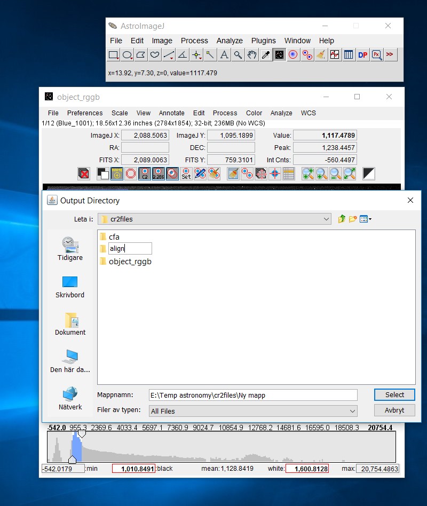Screen dimensions: 427x506
Task: Toggle the red octagon sky overlay icon
Action: tap(131, 174)
